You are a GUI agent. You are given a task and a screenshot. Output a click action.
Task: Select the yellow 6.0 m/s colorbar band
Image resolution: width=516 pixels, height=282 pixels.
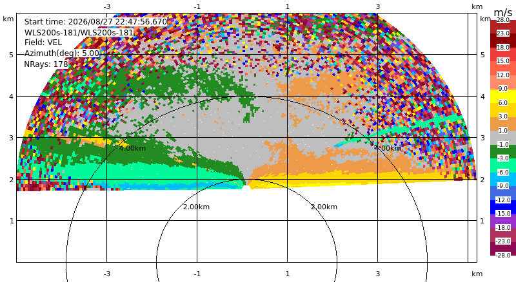point(503,96)
